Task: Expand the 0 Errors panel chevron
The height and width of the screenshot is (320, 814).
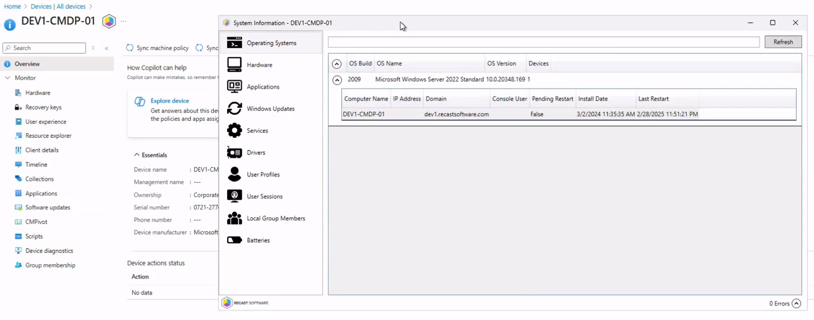Action: pyautogui.click(x=796, y=303)
